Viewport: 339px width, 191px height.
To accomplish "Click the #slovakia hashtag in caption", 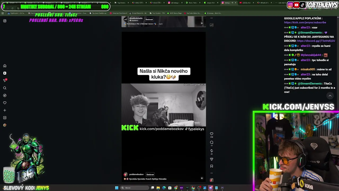I will [x=162, y=179].
